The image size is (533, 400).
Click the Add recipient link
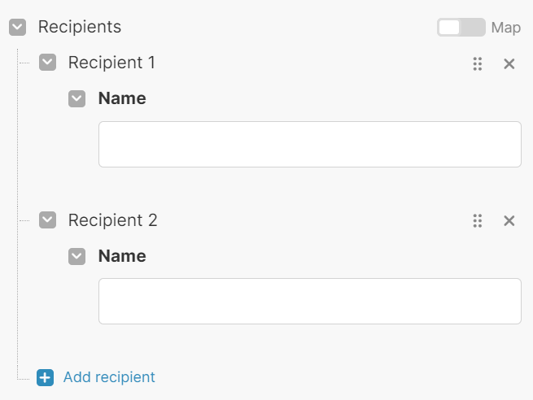tap(109, 377)
